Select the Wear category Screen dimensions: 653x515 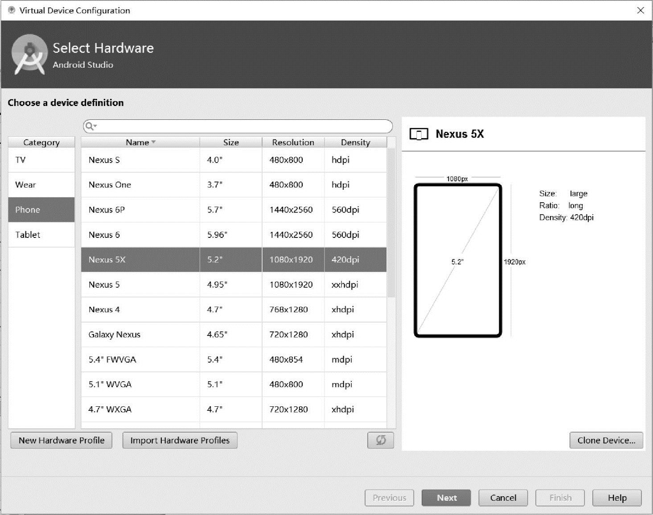[x=41, y=185]
